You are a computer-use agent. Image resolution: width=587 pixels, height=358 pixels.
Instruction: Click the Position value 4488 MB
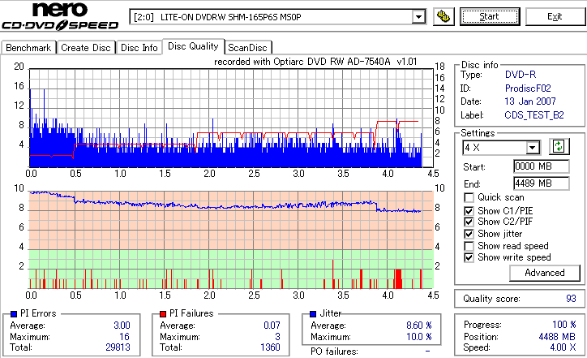557,337
